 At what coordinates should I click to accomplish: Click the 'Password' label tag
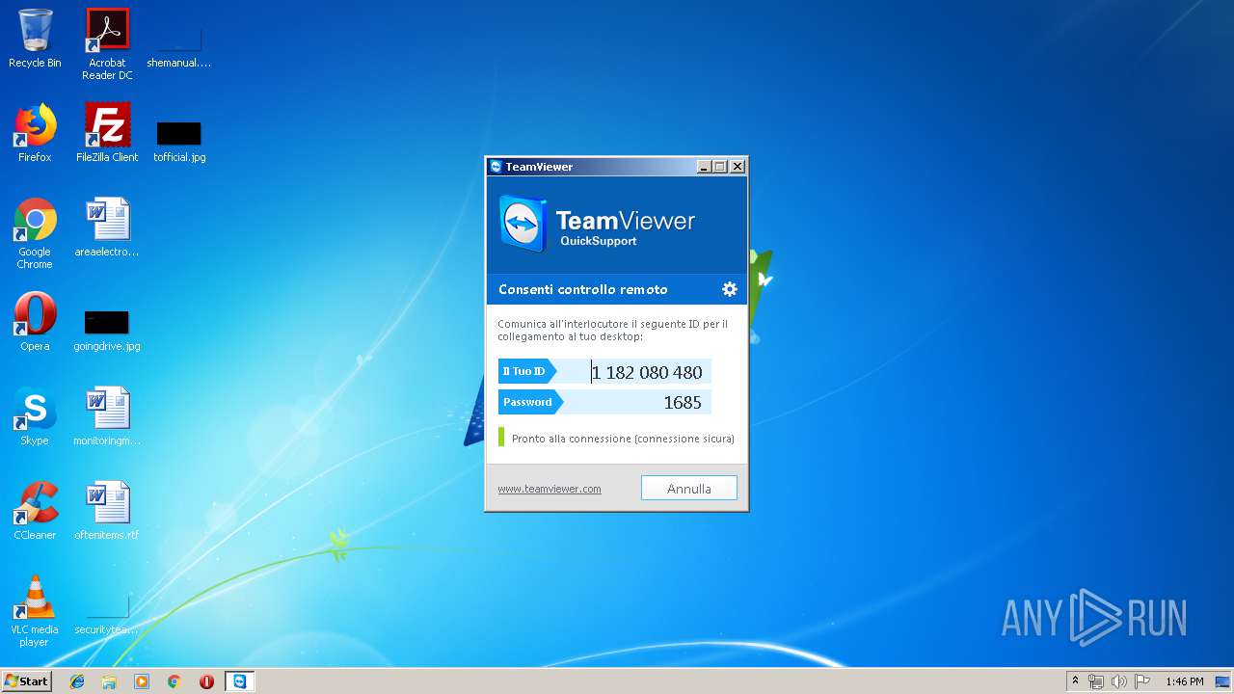tap(530, 403)
